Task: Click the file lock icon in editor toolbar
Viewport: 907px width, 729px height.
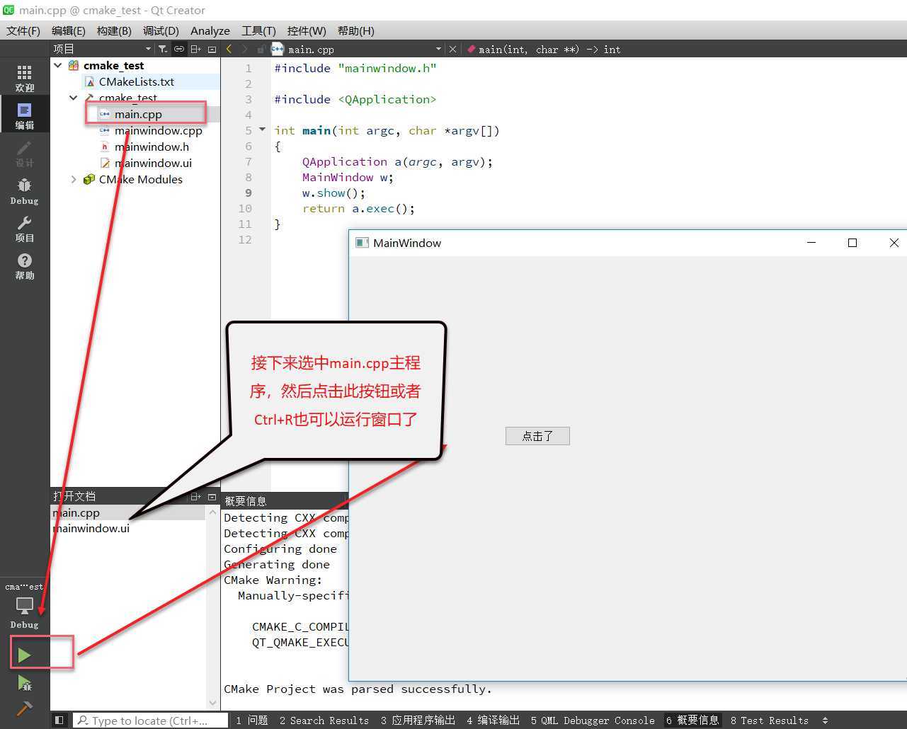Action: 261,49
